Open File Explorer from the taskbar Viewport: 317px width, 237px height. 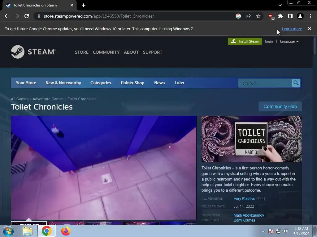coord(28,231)
